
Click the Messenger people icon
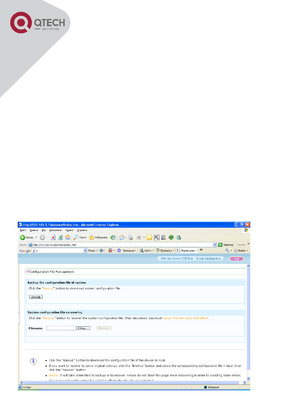tap(179, 237)
